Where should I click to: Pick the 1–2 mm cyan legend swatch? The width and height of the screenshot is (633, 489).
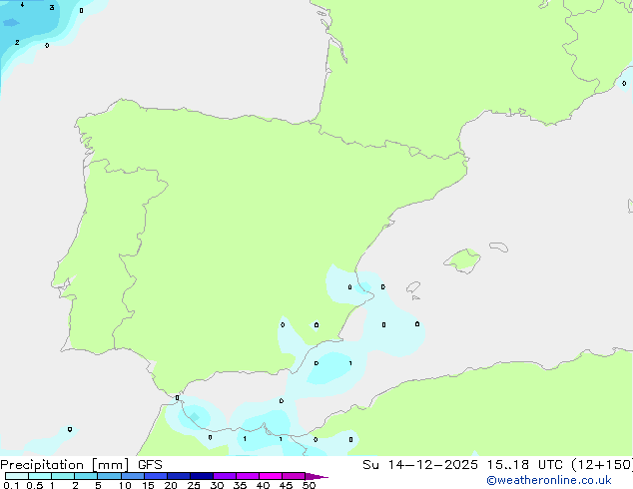63,476
